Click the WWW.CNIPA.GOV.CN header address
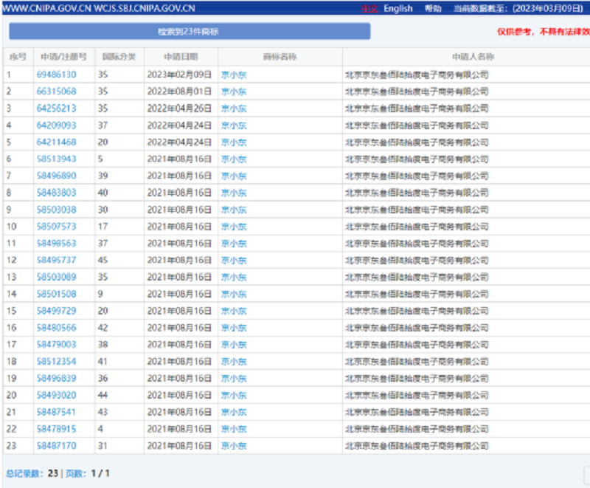Viewport: 590px width, 488px height. click(46, 8)
